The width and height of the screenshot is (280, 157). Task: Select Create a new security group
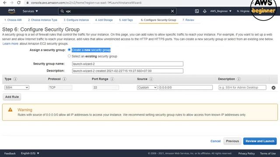69,50
